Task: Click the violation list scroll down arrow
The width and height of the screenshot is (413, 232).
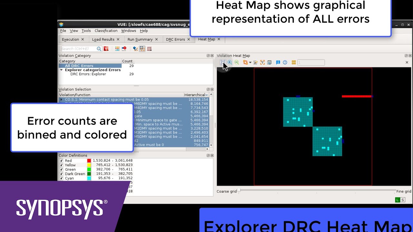Action: pos(211,145)
